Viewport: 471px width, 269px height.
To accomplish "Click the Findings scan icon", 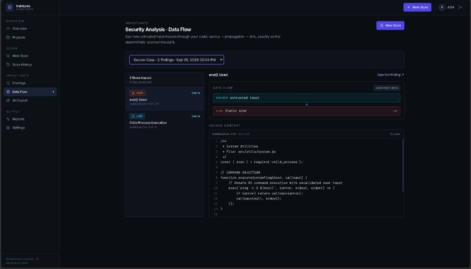I will [x=8, y=83].
